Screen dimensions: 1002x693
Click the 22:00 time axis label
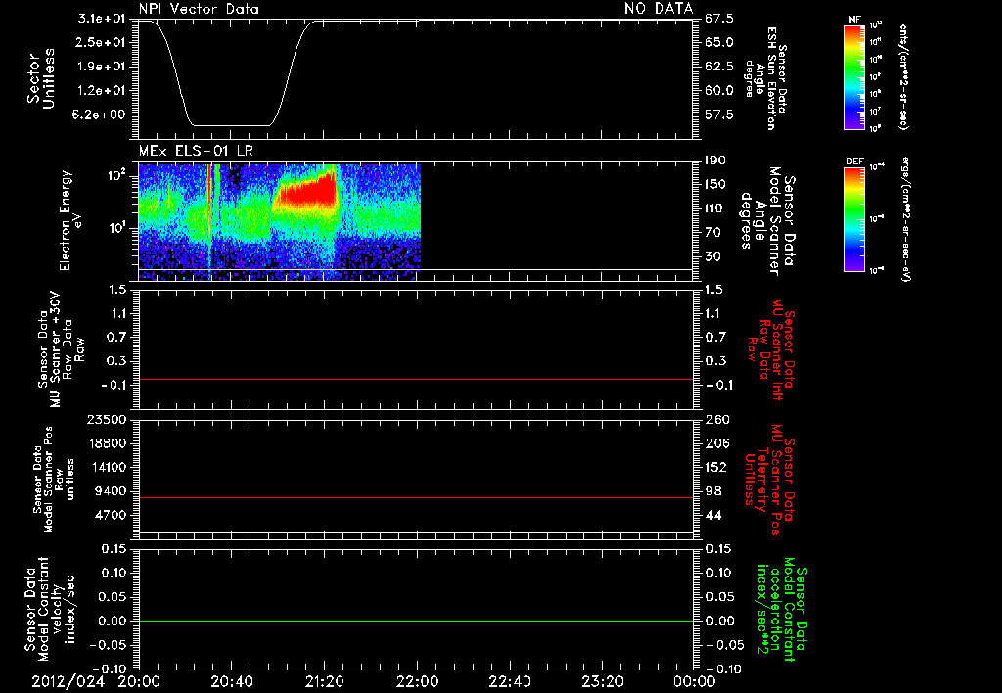(417, 681)
